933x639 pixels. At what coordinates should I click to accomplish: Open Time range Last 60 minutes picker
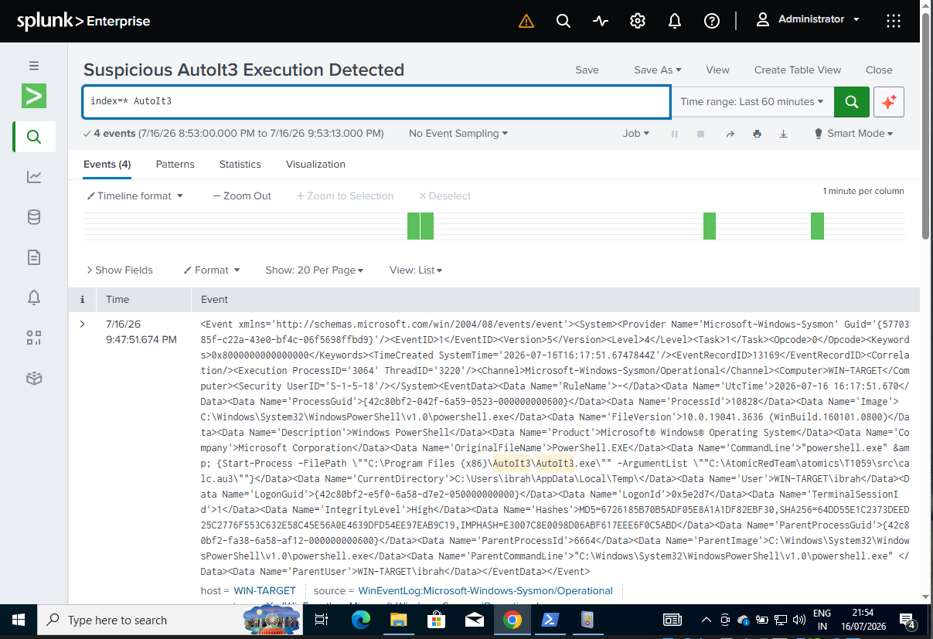752,102
